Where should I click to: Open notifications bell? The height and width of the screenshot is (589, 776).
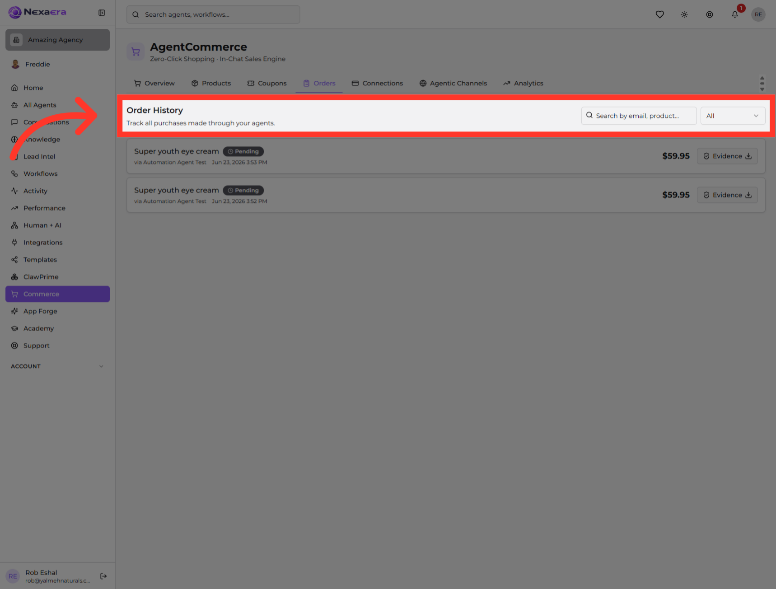point(735,14)
